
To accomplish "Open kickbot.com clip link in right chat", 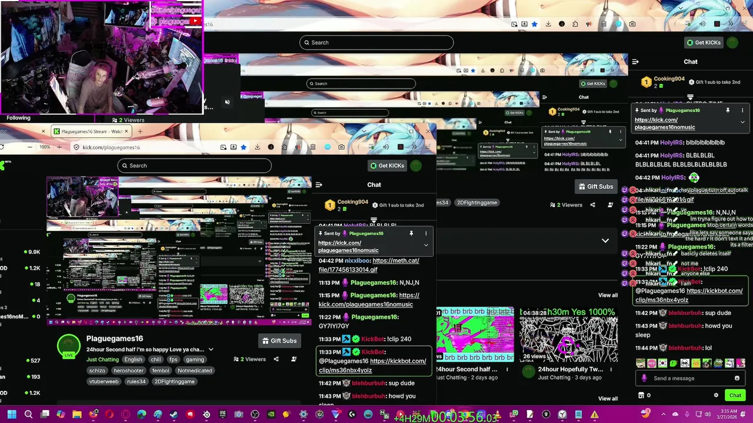I will (x=689, y=295).
